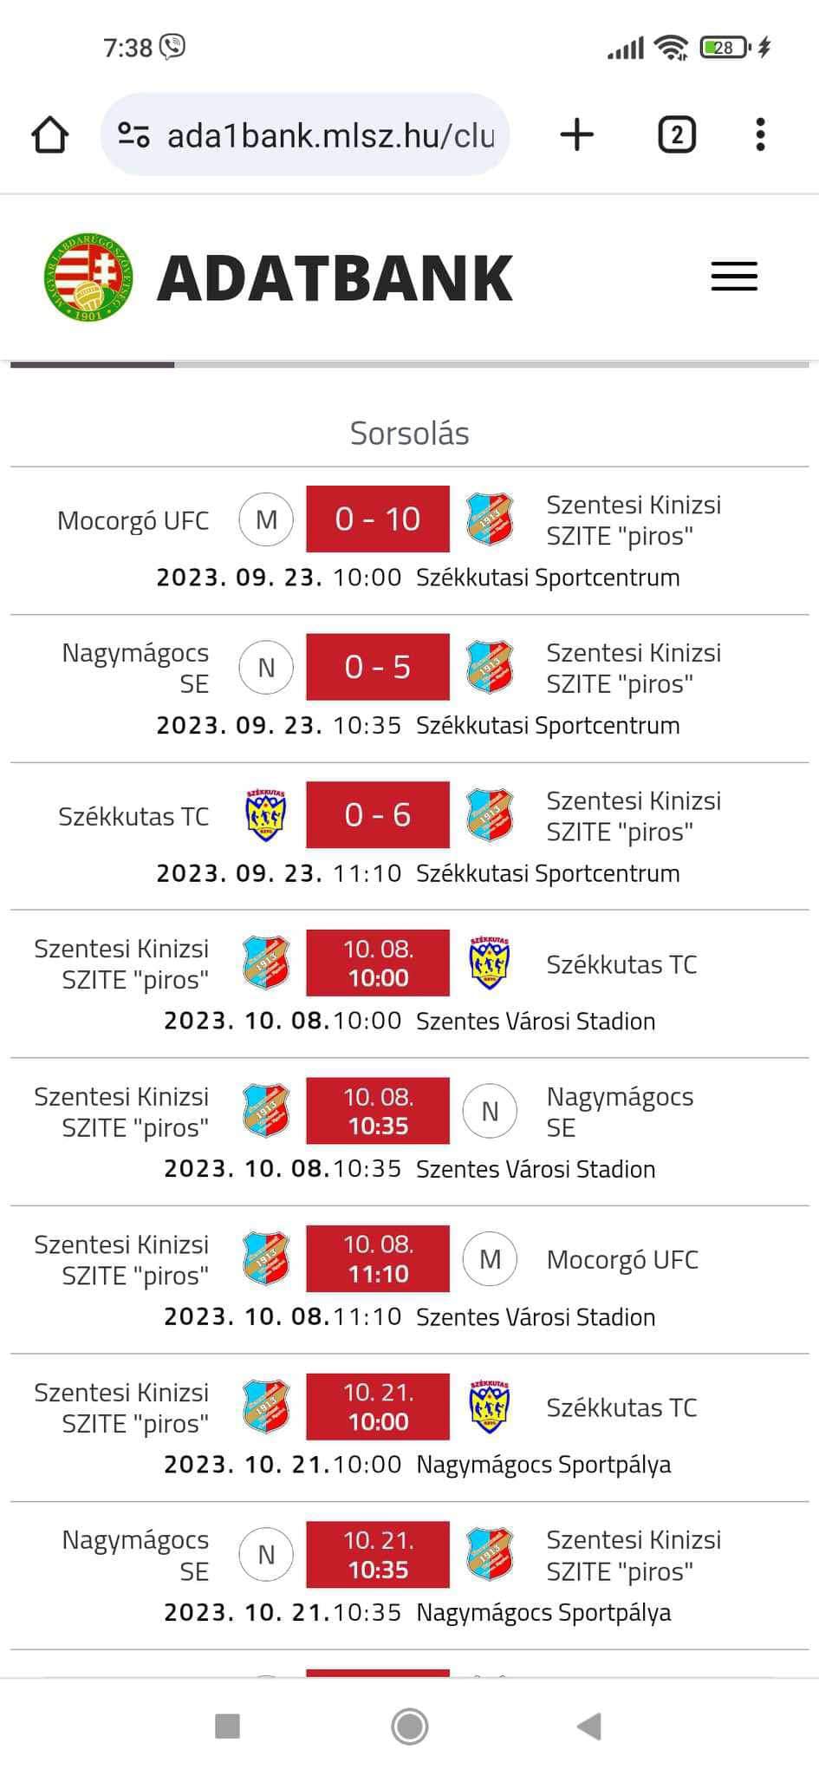Open the ADATBANK title link
Image resolution: width=819 pixels, height=1776 pixels.
coord(335,278)
